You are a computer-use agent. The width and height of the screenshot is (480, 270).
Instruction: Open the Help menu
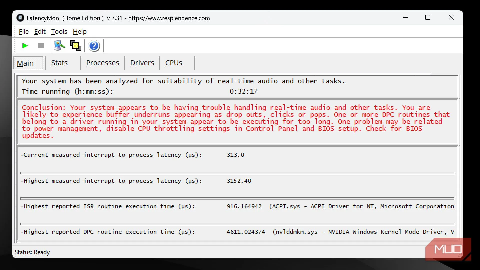click(x=80, y=32)
